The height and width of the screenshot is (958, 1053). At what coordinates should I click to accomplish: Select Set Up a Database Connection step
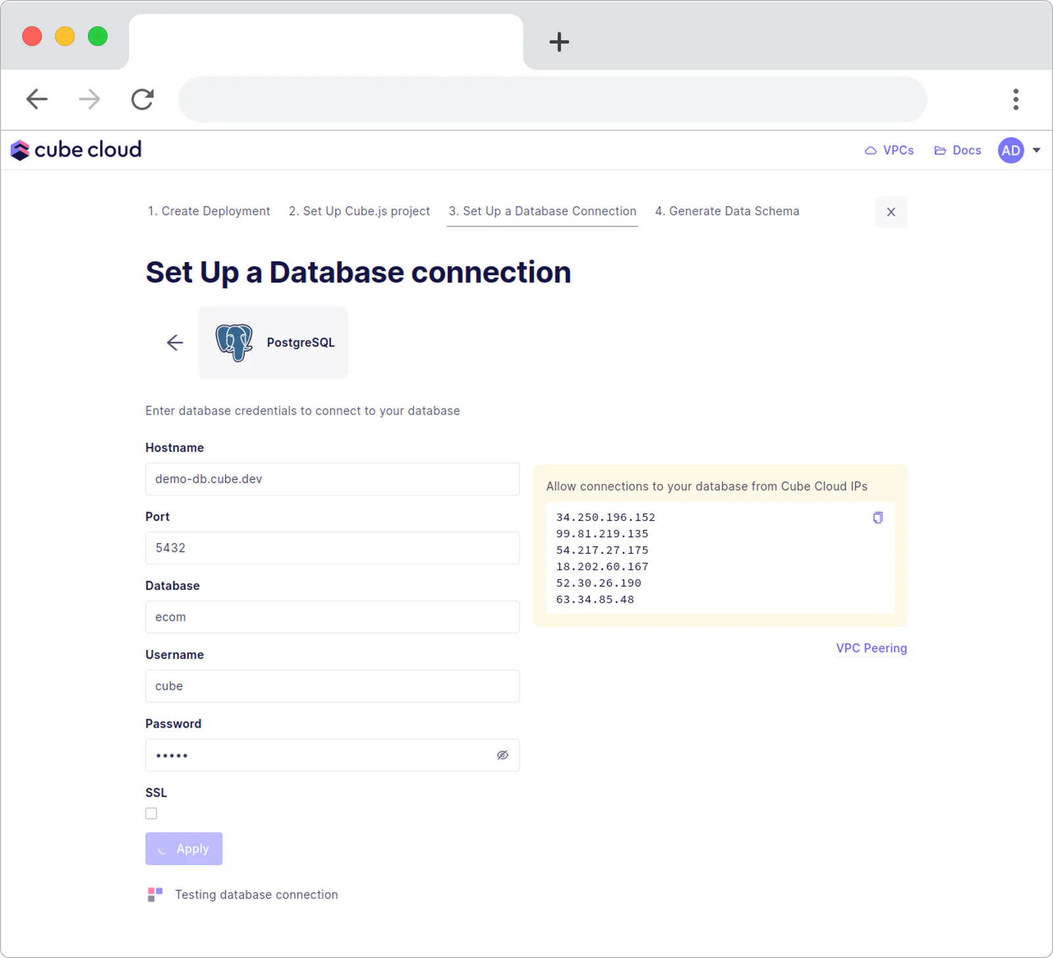coord(542,211)
